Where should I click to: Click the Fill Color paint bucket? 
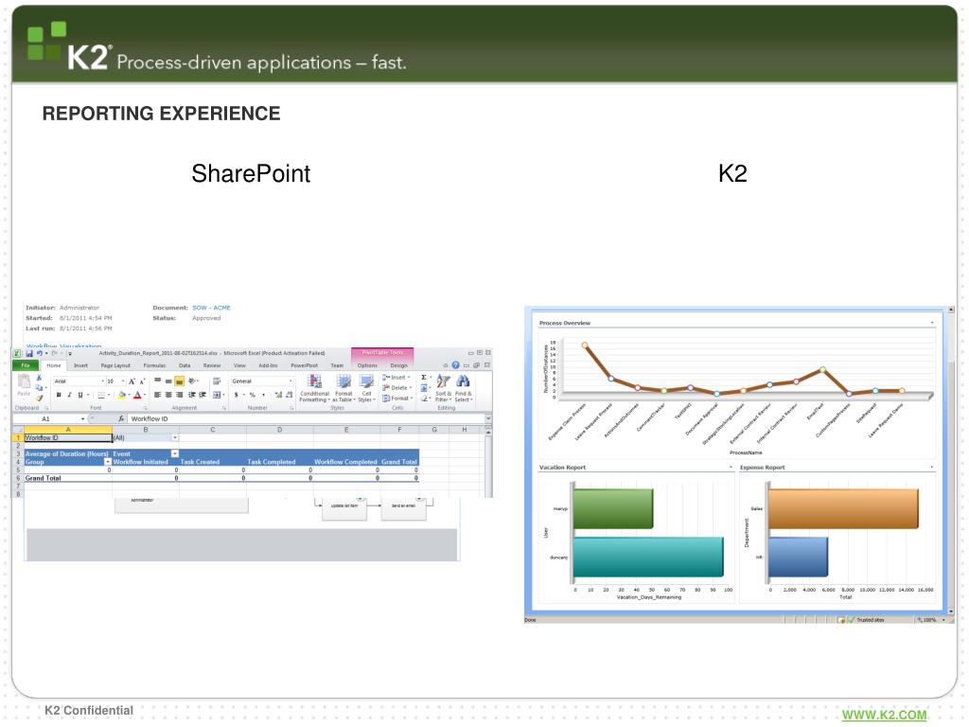122,395
